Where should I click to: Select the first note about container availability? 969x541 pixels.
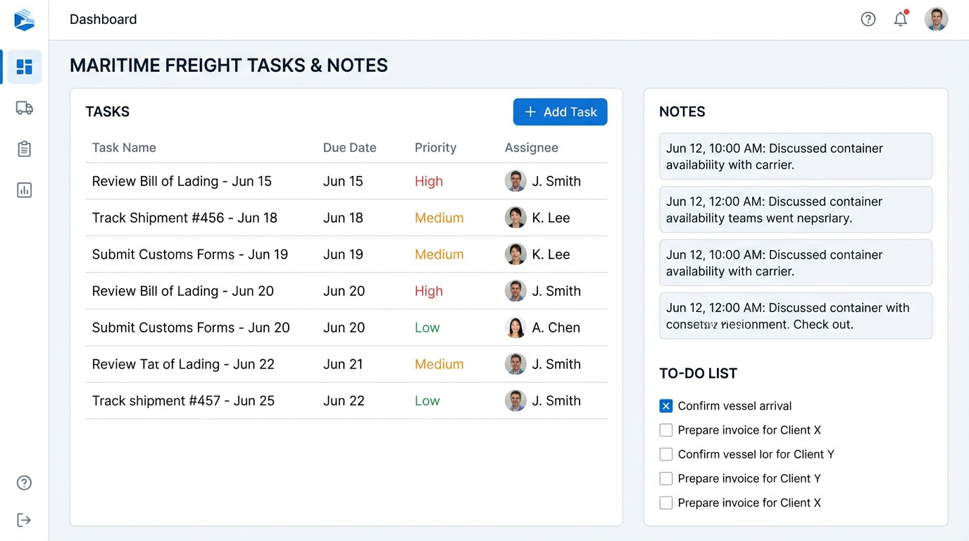tap(795, 156)
